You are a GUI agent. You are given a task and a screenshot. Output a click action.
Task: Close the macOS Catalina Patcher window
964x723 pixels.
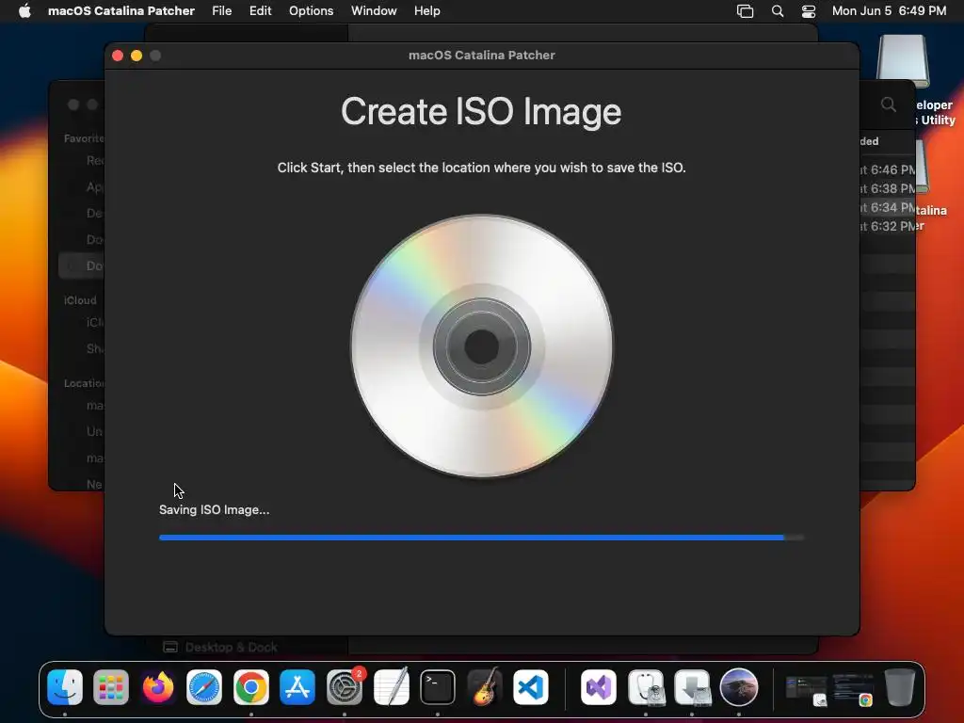pos(118,56)
